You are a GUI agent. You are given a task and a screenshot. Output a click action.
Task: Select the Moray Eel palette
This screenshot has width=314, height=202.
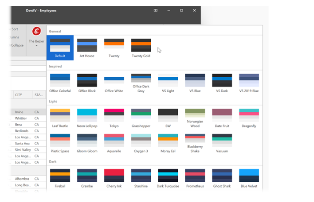(168, 143)
